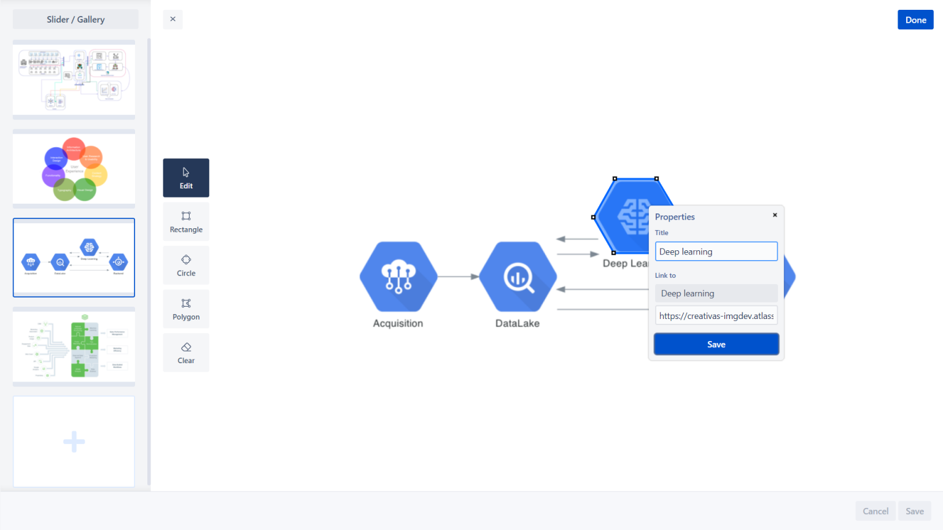Select the Circle drawing tool
This screenshot has width=943, height=530.
click(185, 265)
